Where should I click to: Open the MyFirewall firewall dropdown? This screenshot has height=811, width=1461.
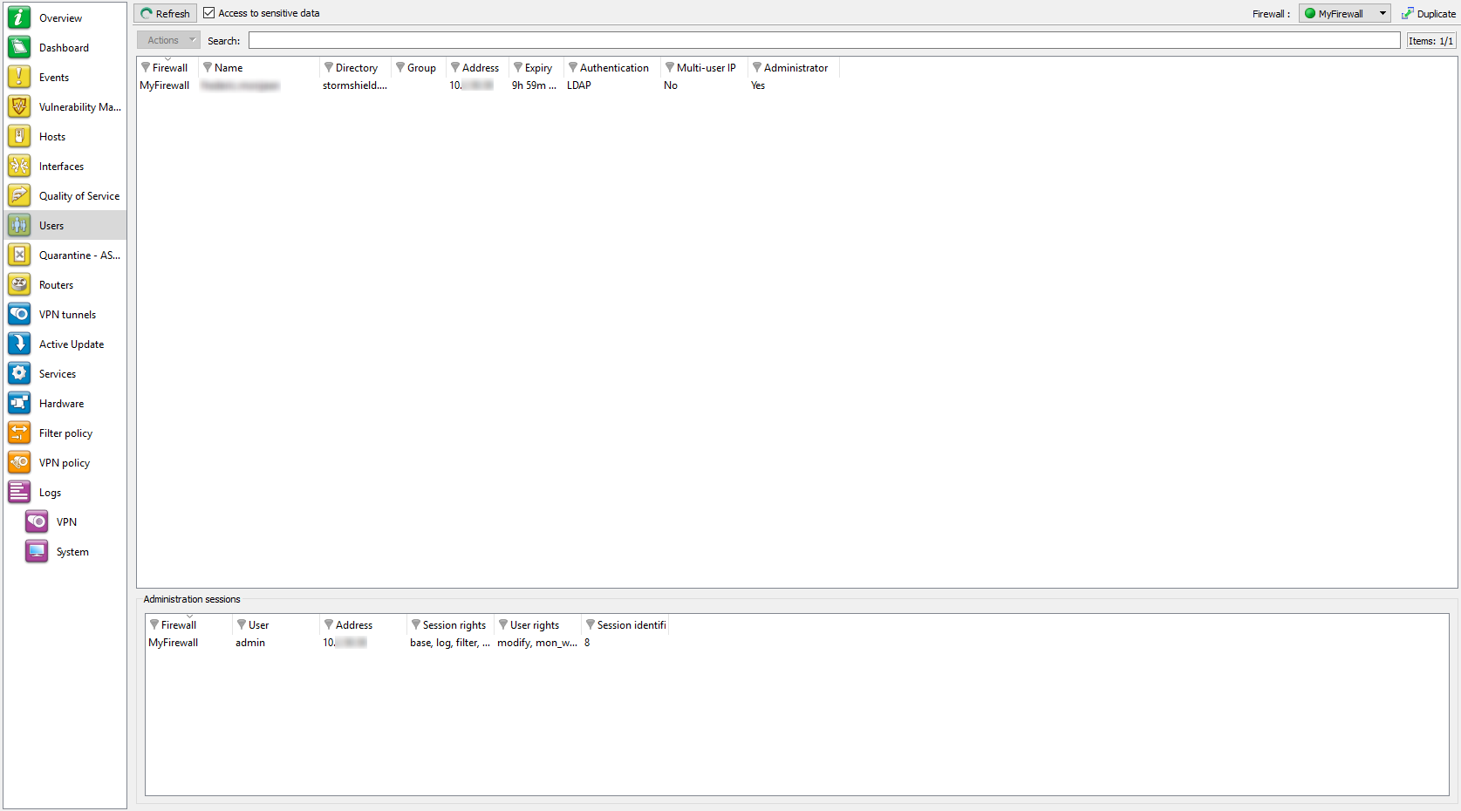pyautogui.click(x=1345, y=13)
